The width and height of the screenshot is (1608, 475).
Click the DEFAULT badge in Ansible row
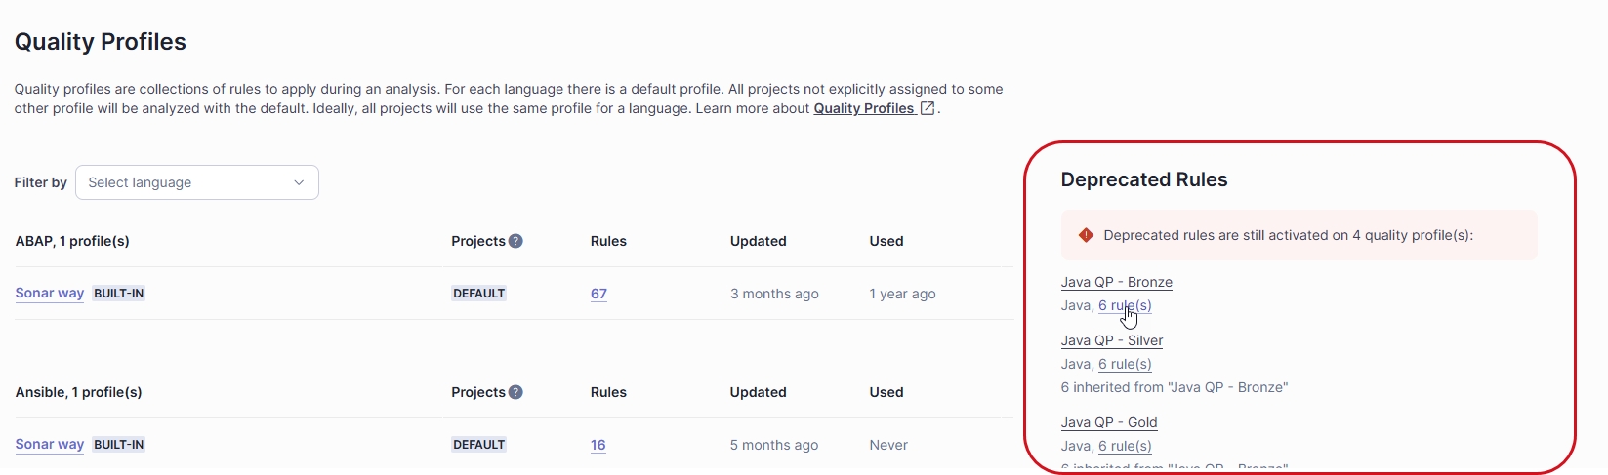[x=478, y=445]
